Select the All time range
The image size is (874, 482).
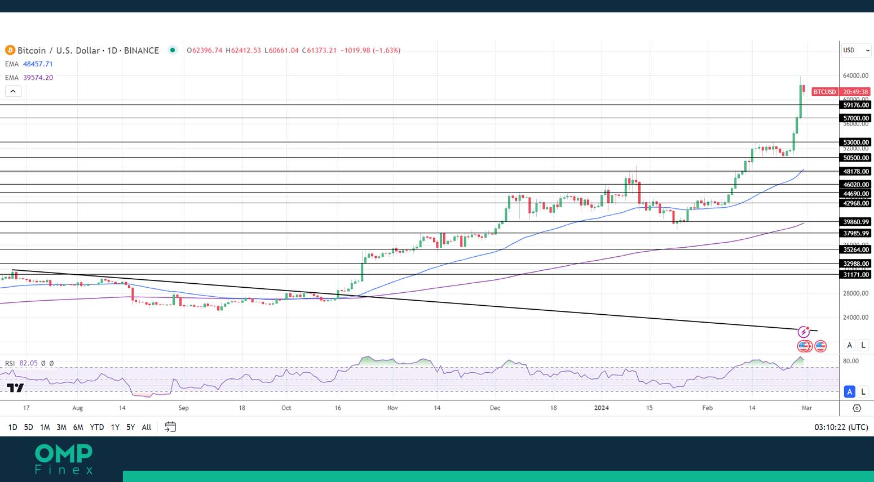click(x=147, y=427)
